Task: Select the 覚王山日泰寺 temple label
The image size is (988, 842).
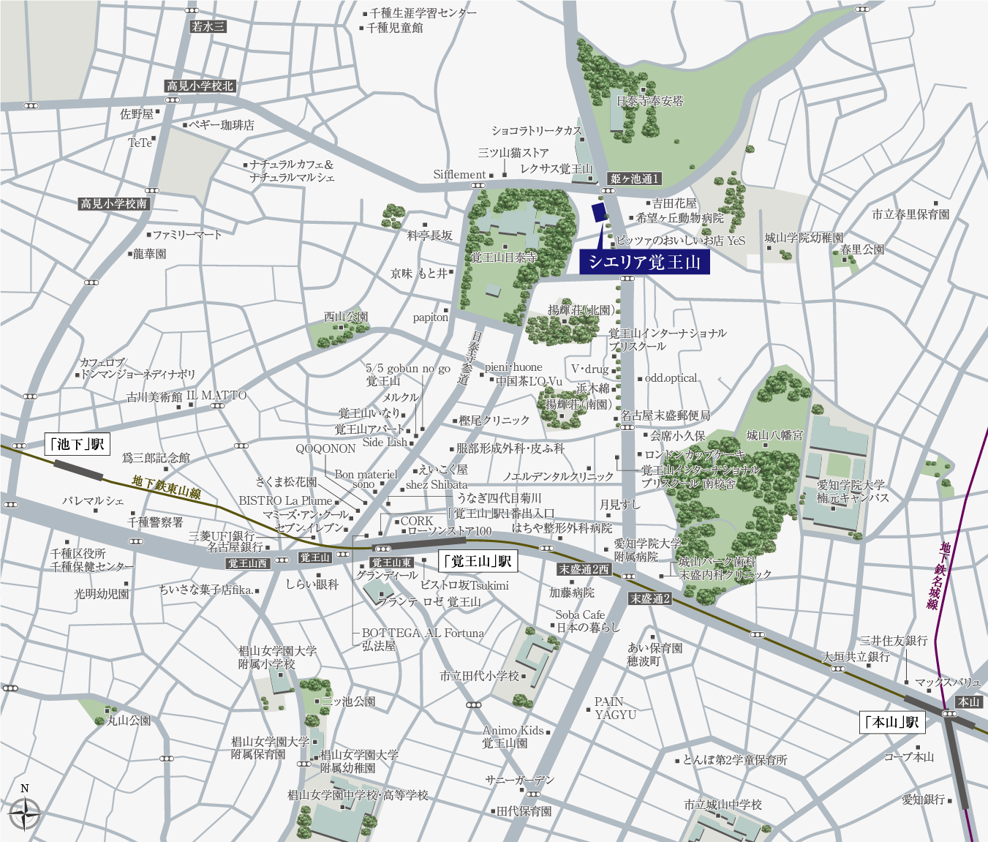Action: click(x=504, y=258)
